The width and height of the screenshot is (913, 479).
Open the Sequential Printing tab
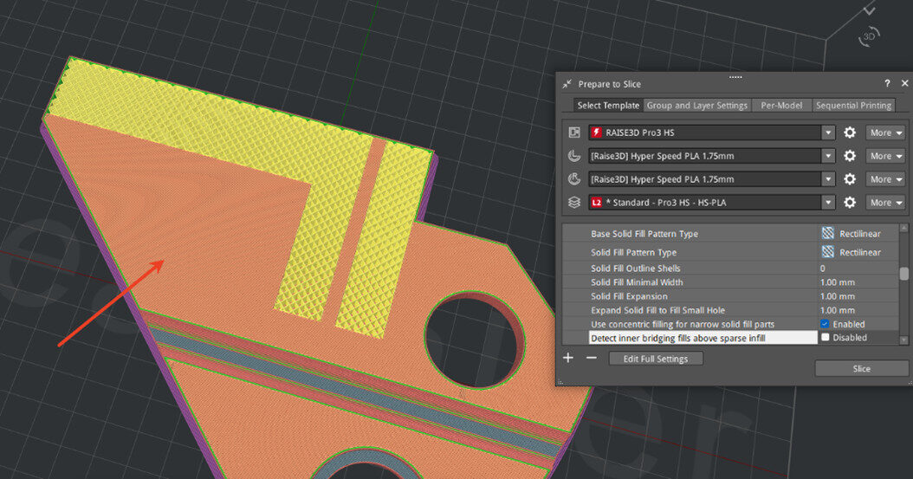pyautogui.click(x=851, y=106)
